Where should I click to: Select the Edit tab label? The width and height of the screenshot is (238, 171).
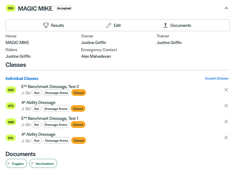(117, 25)
